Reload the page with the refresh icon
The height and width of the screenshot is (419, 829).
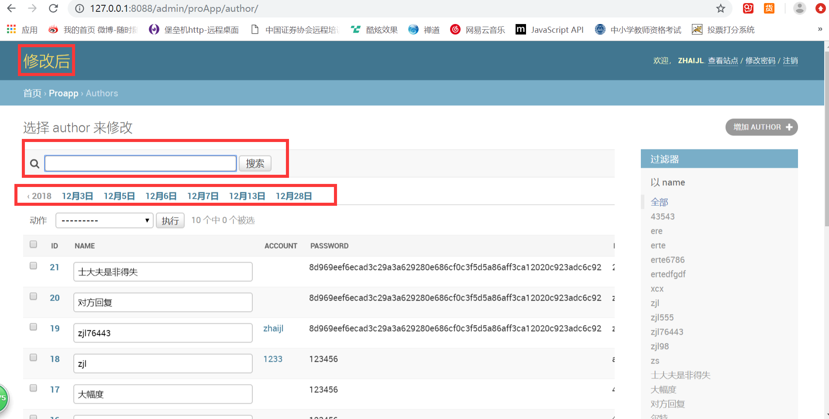(x=53, y=8)
